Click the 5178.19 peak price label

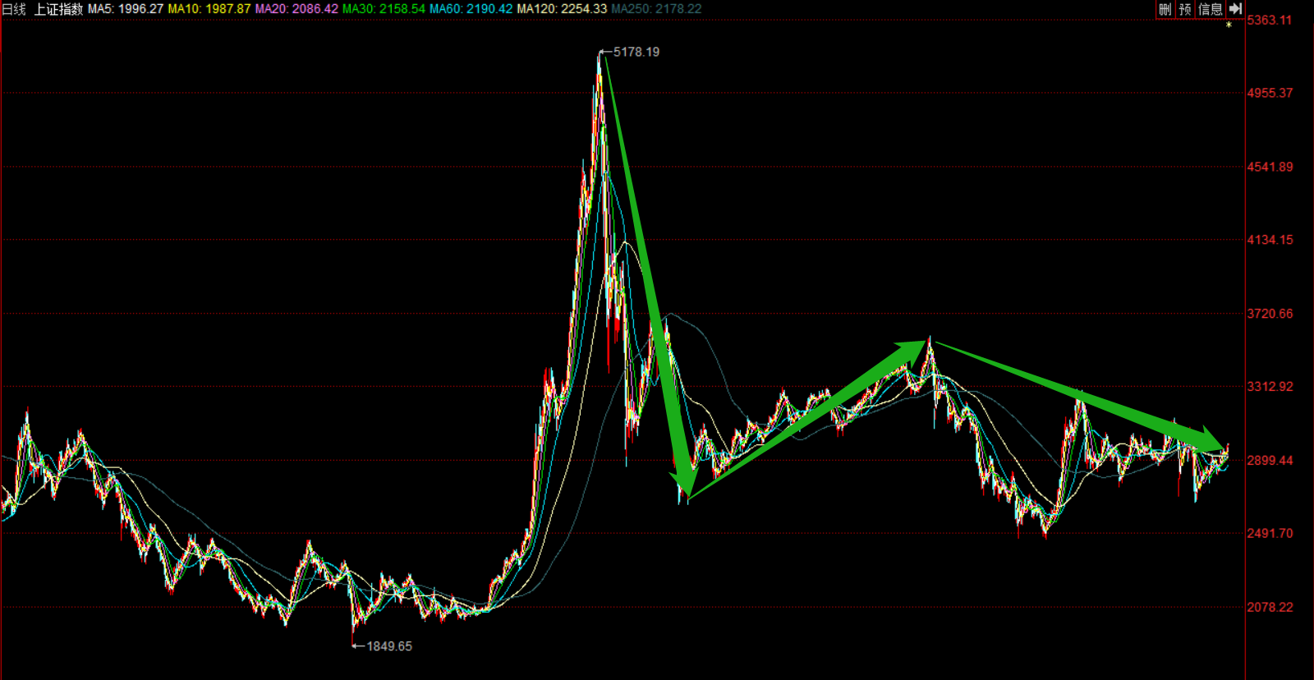[x=636, y=52]
